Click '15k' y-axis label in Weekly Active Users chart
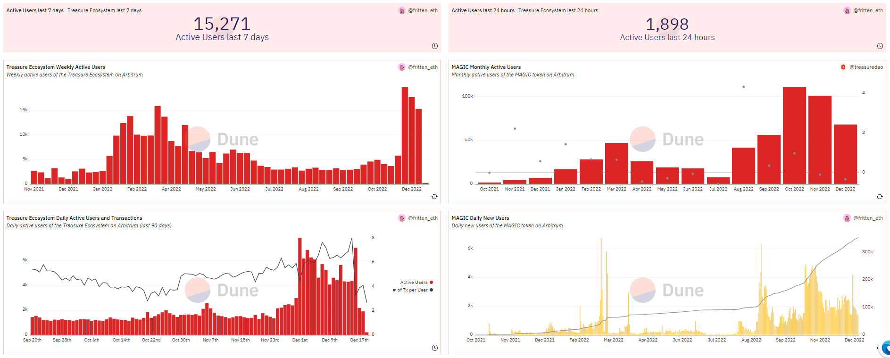Viewport: 890px width, 358px height. 24,110
